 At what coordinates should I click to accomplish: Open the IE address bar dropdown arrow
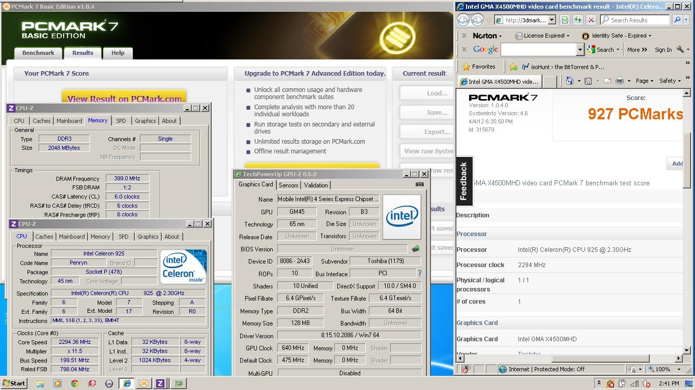coord(552,20)
